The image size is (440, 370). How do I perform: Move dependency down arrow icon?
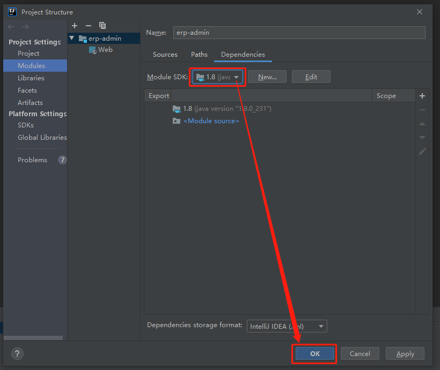(422, 137)
